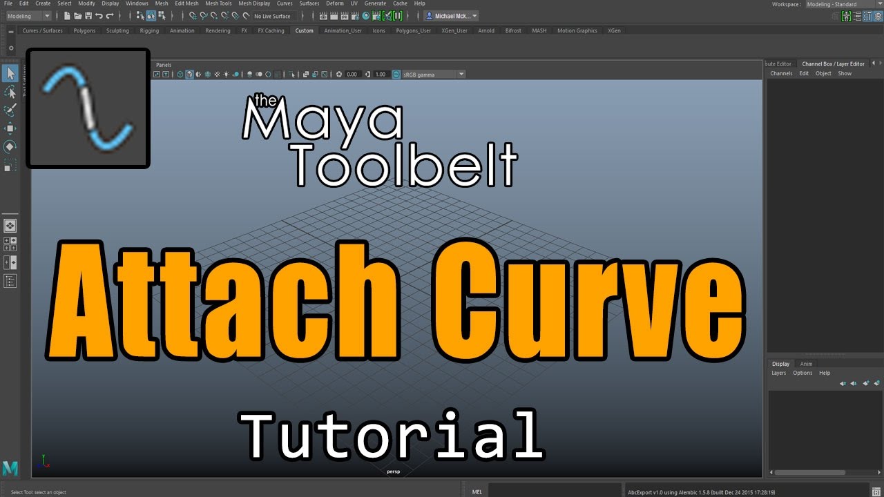Toggle HumanIK character controls icon

[x=846, y=17]
